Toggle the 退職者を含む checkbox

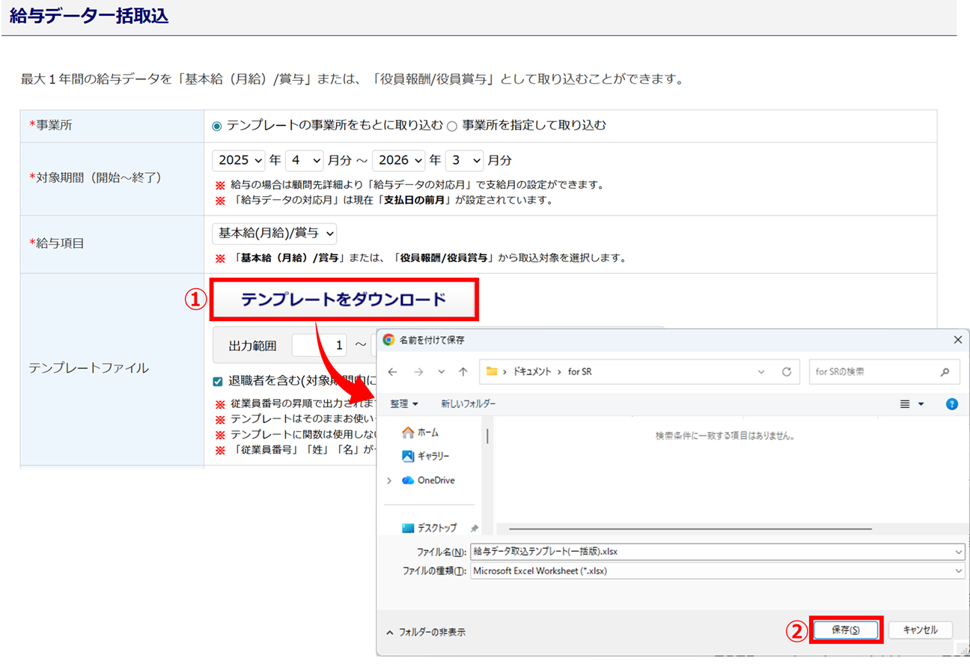218,382
